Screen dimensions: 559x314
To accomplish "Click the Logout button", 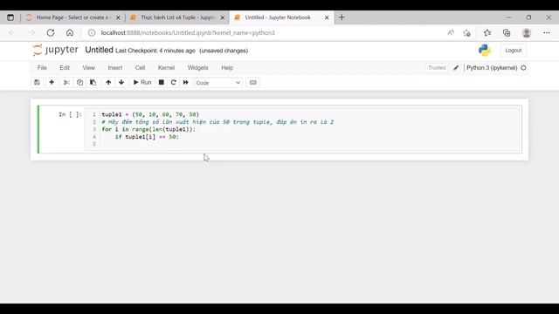I will pyautogui.click(x=513, y=51).
